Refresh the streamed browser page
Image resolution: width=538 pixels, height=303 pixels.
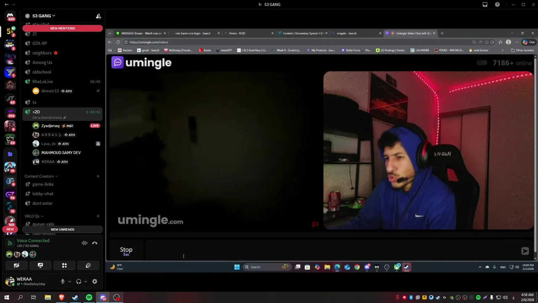point(118,42)
